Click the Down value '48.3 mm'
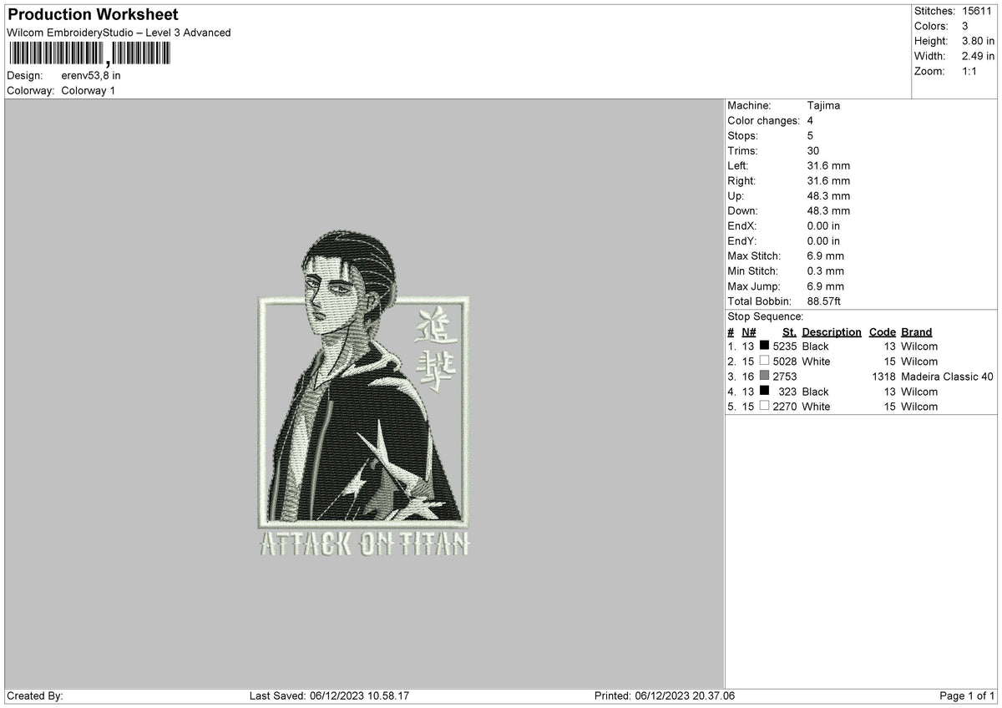The height and width of the screenshot is (708, 1002). click(x=828, y=210)
